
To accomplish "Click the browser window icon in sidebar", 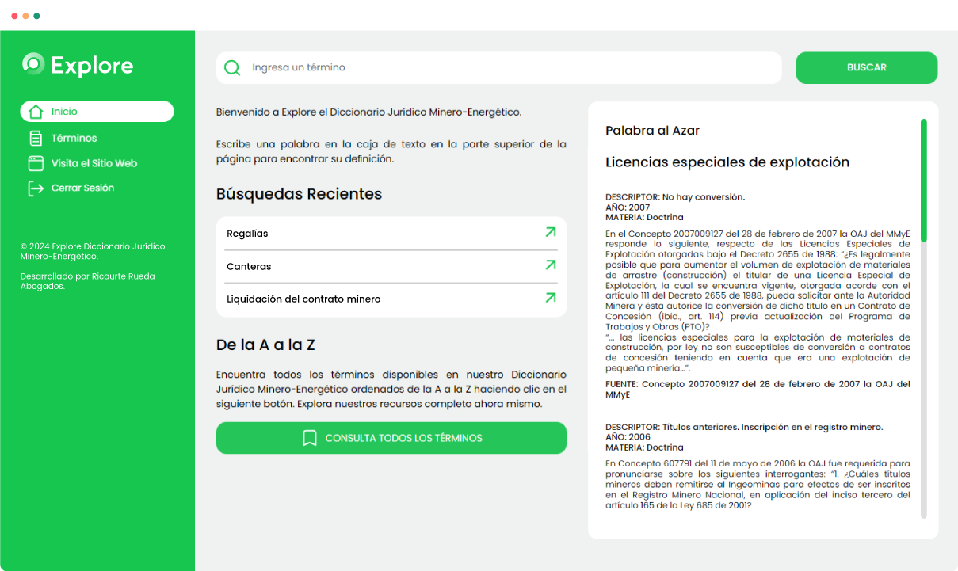I will (x=36, y=163).
